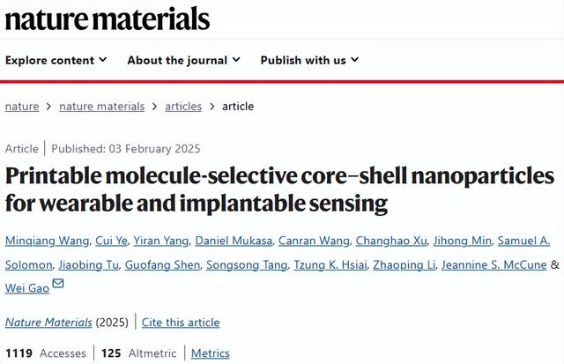This screenshot has width=564, height=364.
Task: Click the email envelope icon beside Wei Gao
Action: tap(58, 284)
